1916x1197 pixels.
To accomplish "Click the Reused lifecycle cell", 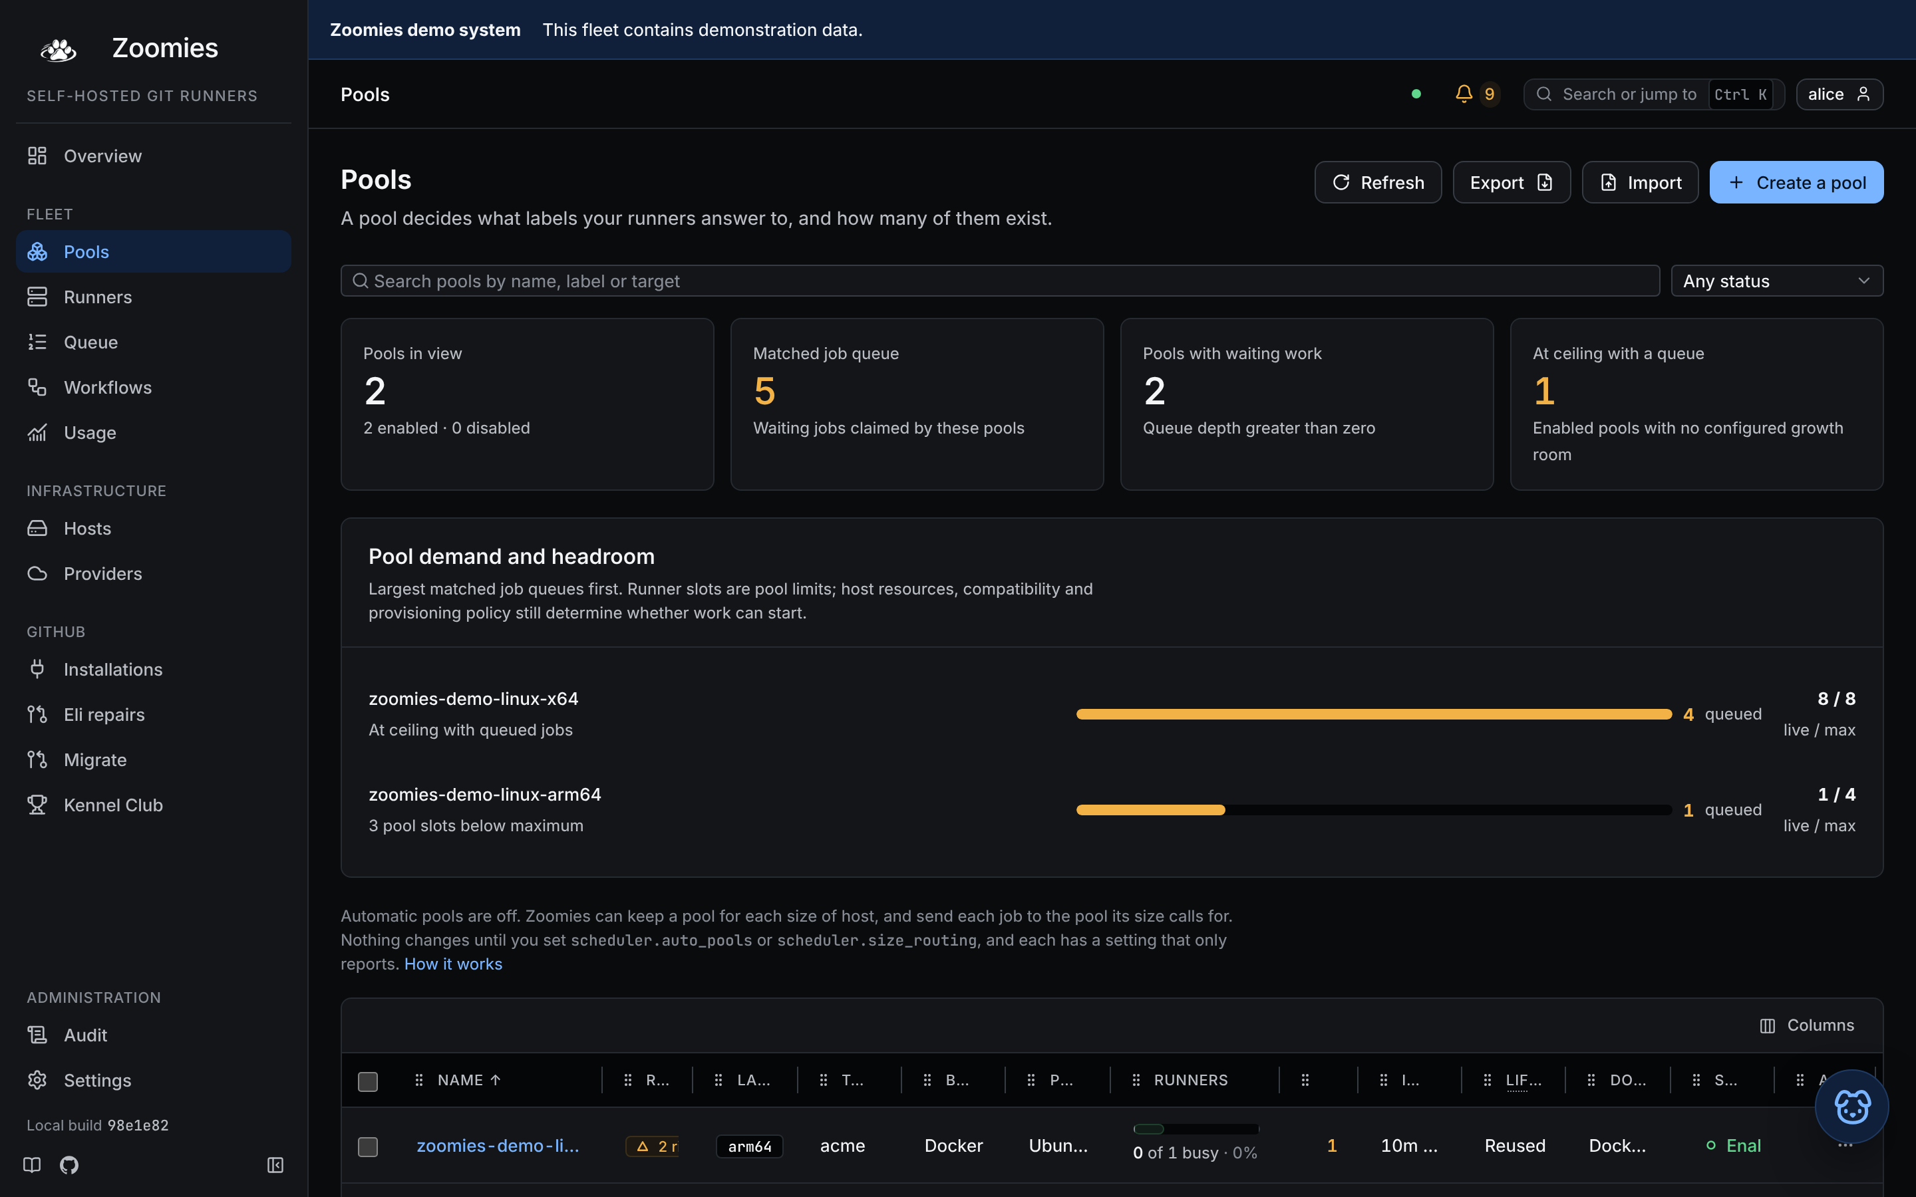I will click(1515, 1146).
